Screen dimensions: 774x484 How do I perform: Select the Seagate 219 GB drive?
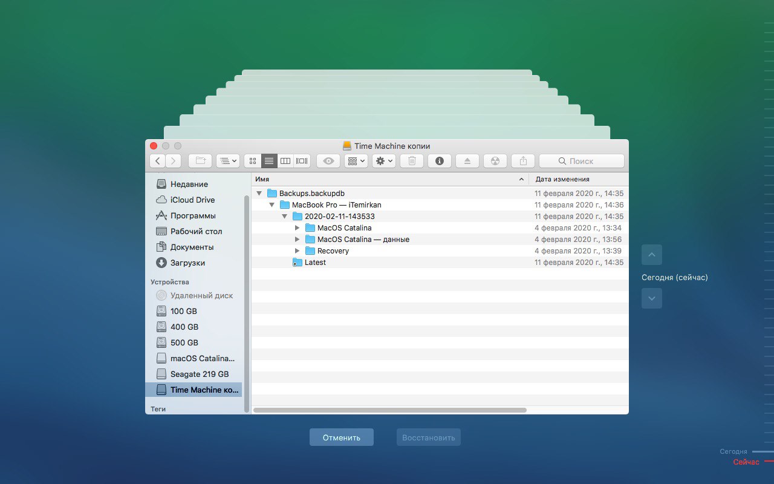[194, 374]
